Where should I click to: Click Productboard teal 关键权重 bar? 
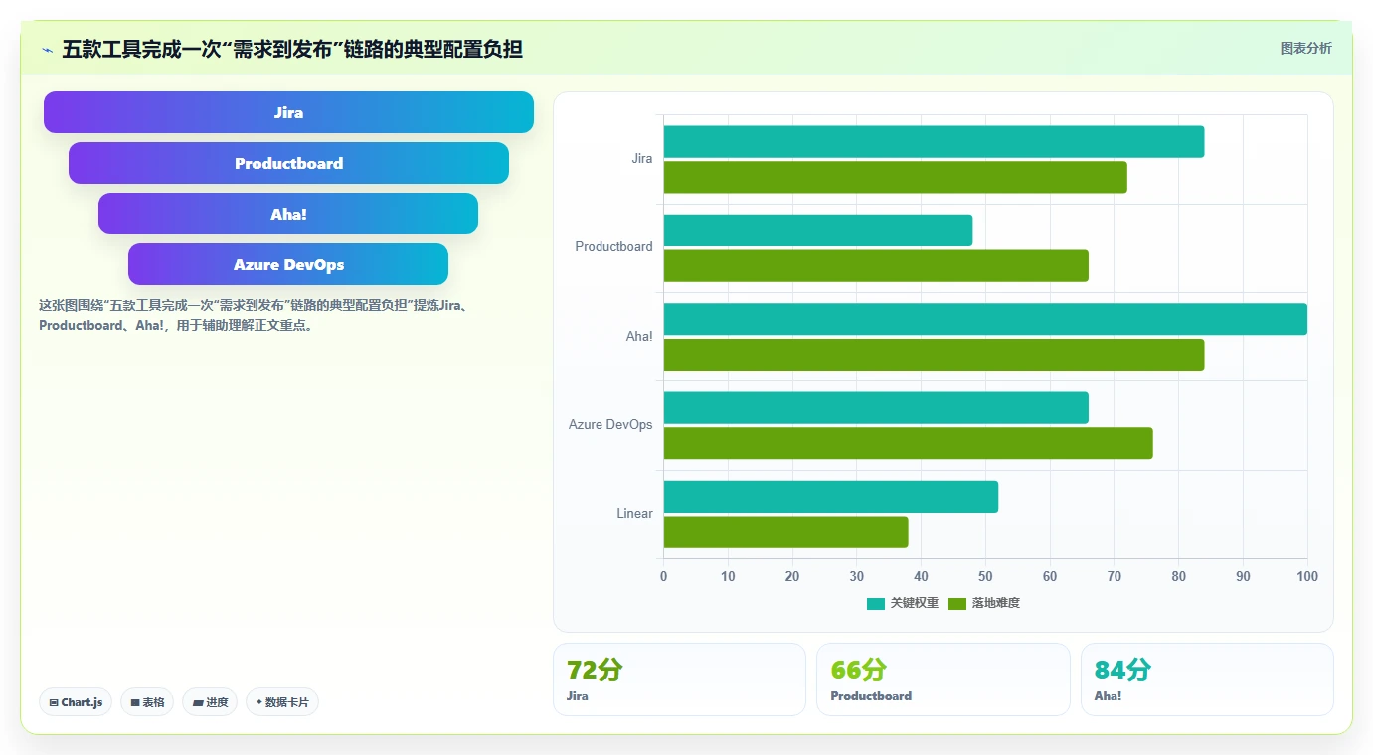pos(818,230)
